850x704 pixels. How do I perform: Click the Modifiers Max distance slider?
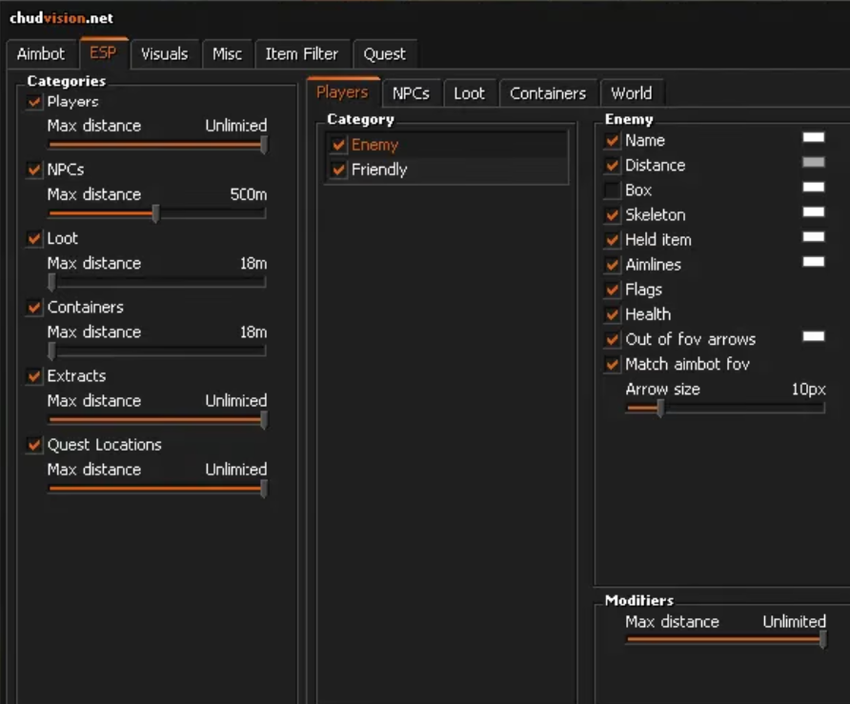(724, 640)
